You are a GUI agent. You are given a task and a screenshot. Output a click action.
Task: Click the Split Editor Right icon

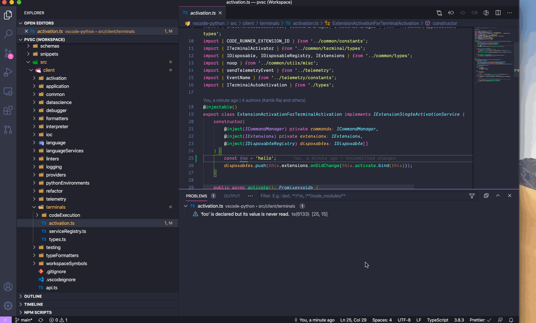498,13
